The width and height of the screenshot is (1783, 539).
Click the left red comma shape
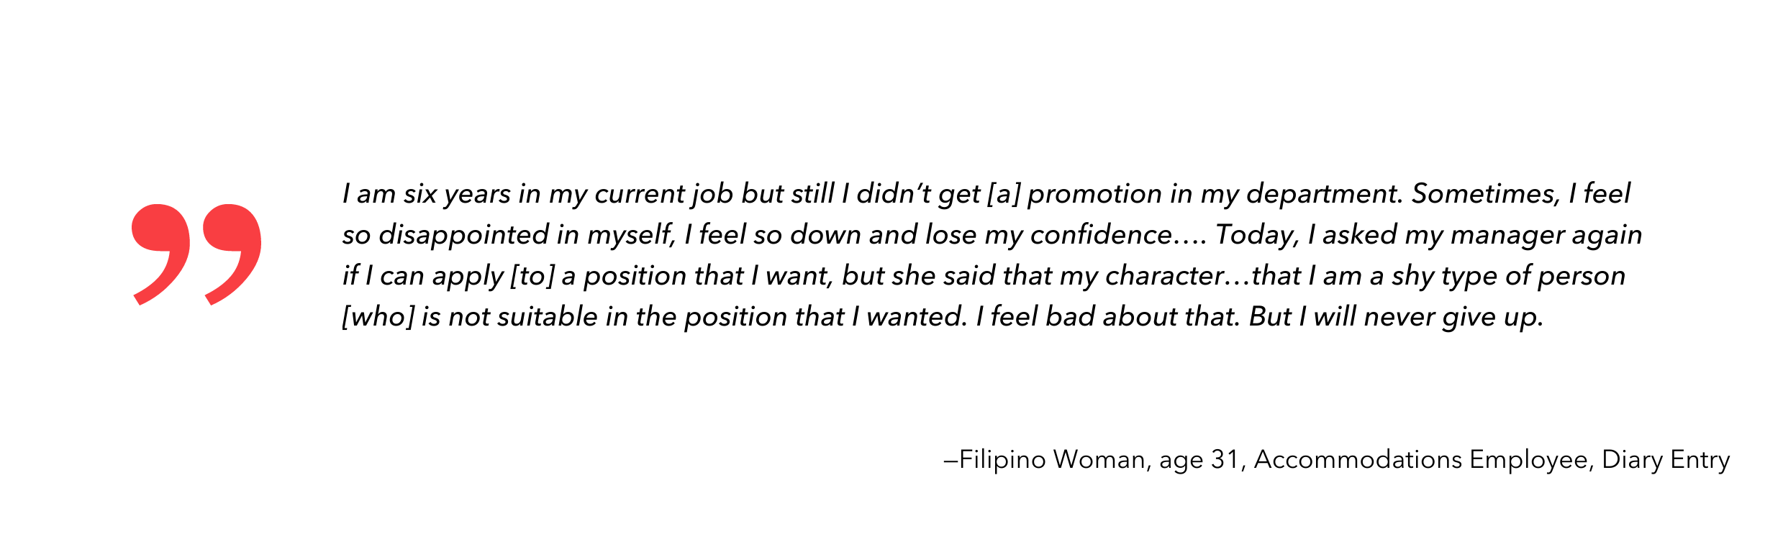tap(160, 254)
